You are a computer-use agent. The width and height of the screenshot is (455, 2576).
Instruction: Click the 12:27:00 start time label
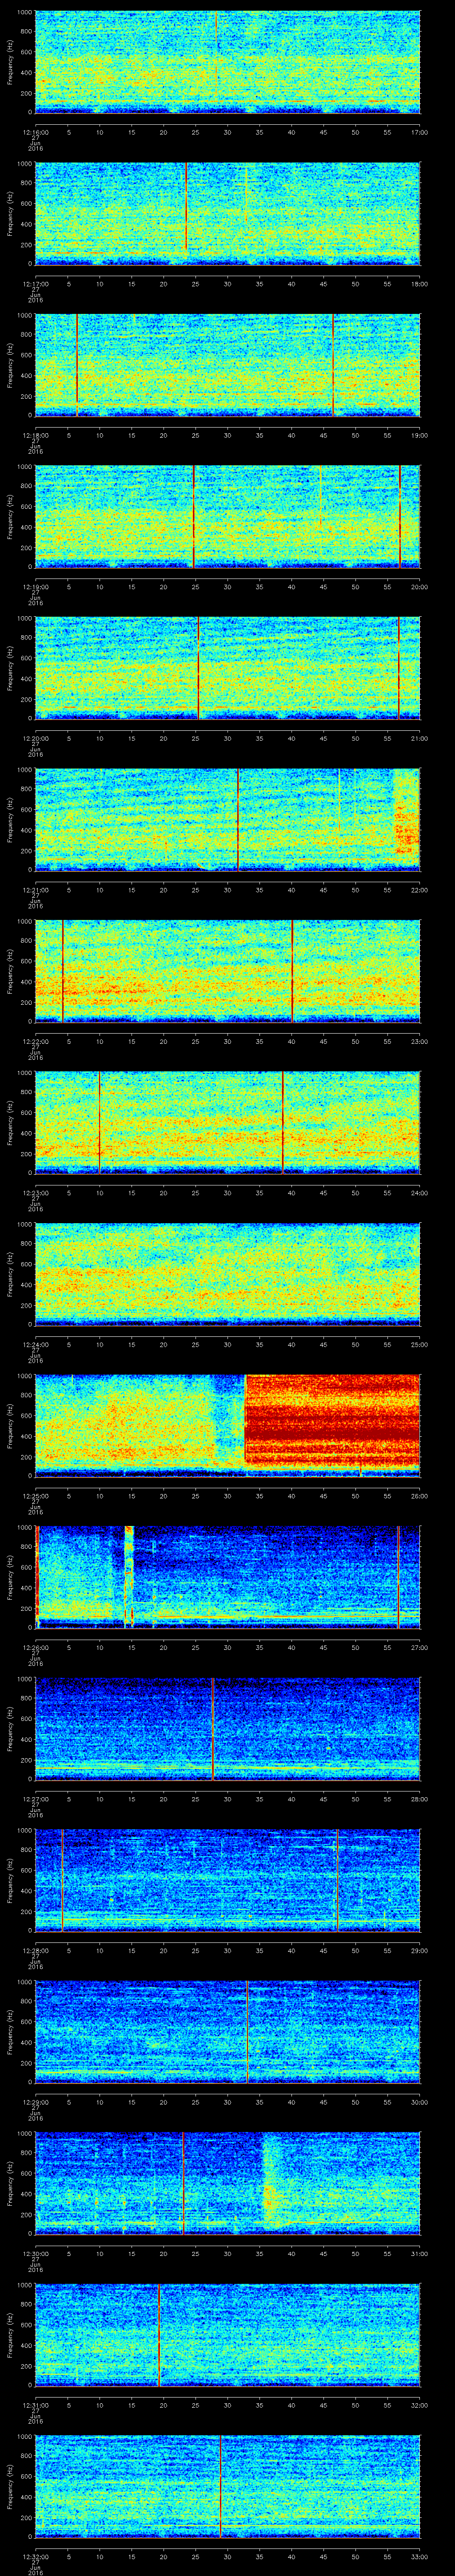click(x=35, y=1799)
